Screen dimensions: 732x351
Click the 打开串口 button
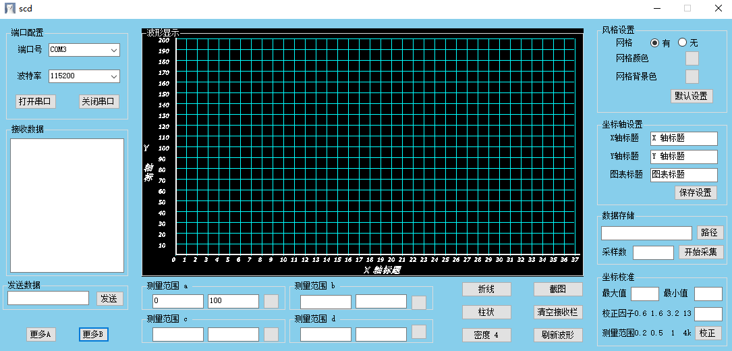[x=36, y=101]
